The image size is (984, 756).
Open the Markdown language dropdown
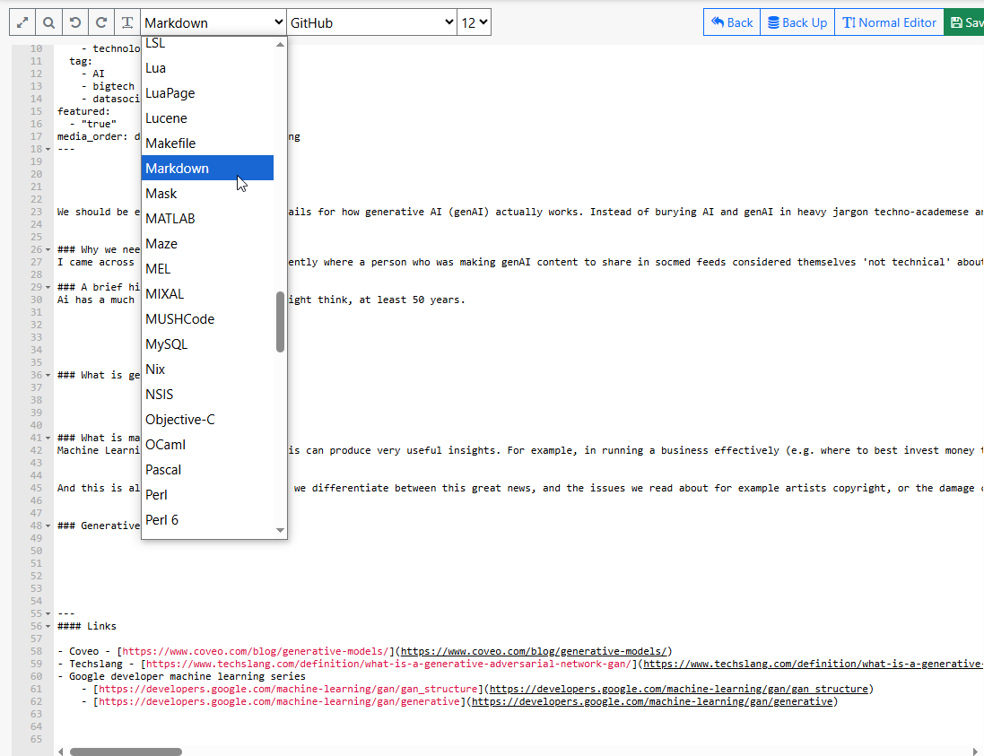point(213,22)
